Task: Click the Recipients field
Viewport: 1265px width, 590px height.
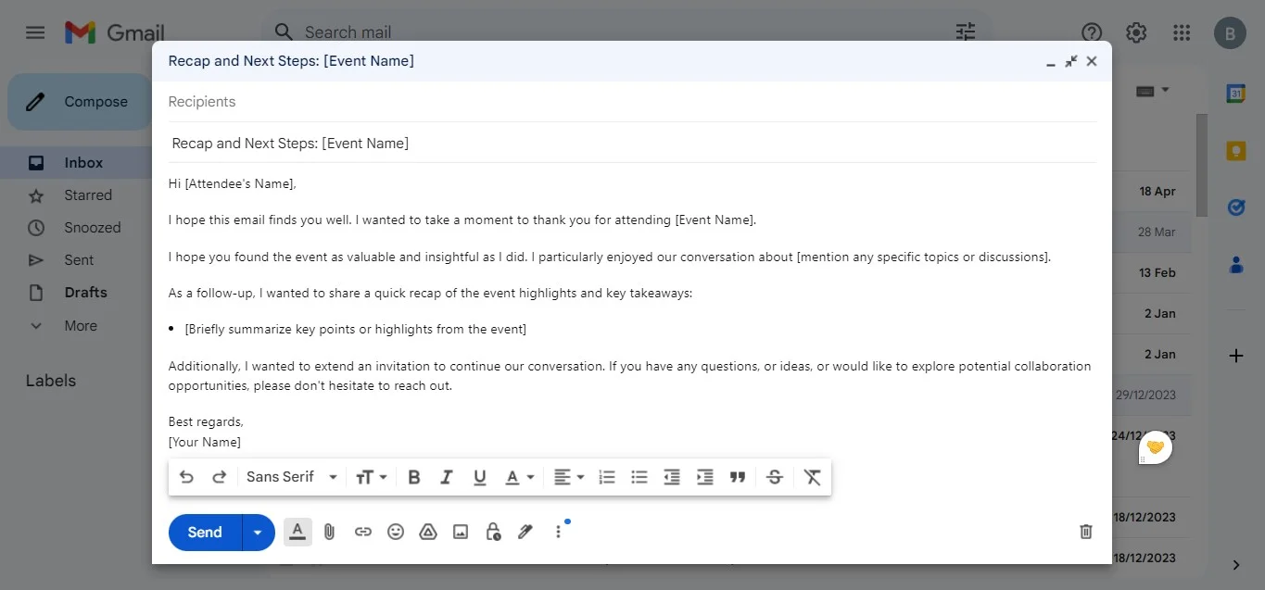Action: (371, 102)
